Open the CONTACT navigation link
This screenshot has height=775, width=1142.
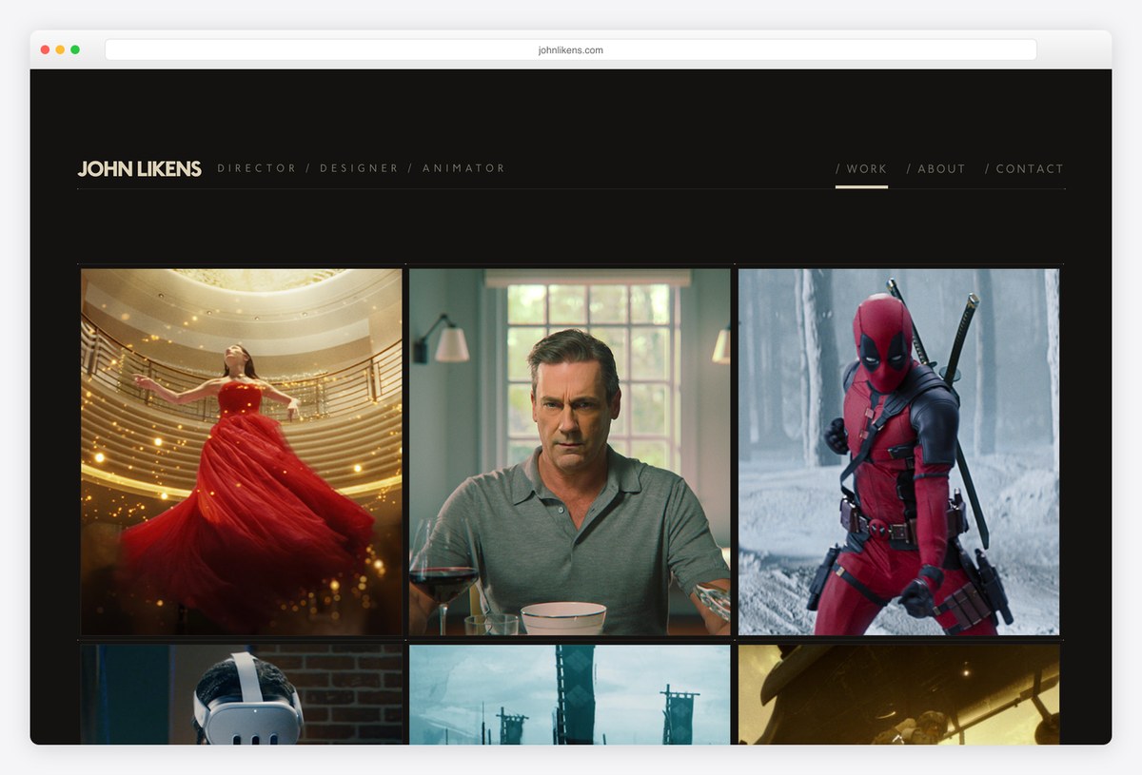pyautogui.click(x=1024, y=169)
